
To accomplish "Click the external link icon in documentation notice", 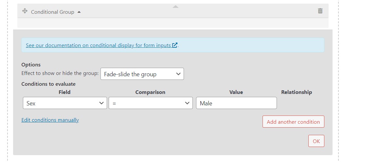I will tap(175, 45).
